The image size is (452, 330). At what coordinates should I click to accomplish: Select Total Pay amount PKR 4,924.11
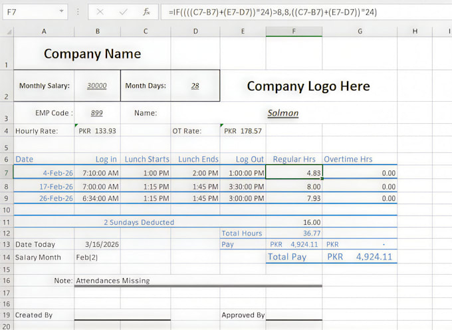(x=360, y=257)
